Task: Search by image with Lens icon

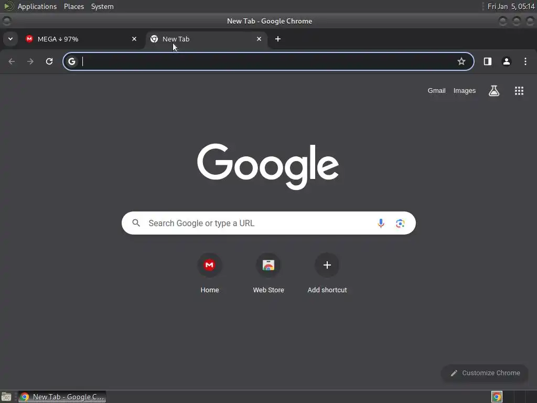Action: (400, 224)
